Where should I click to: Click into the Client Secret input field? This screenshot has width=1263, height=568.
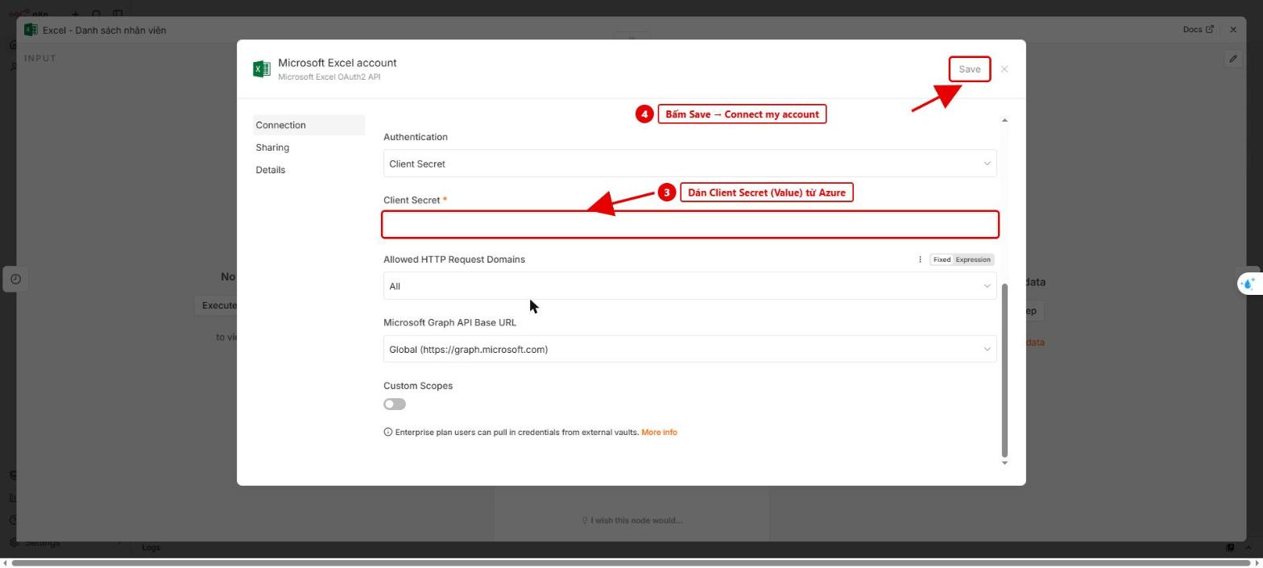coord(689,225)
